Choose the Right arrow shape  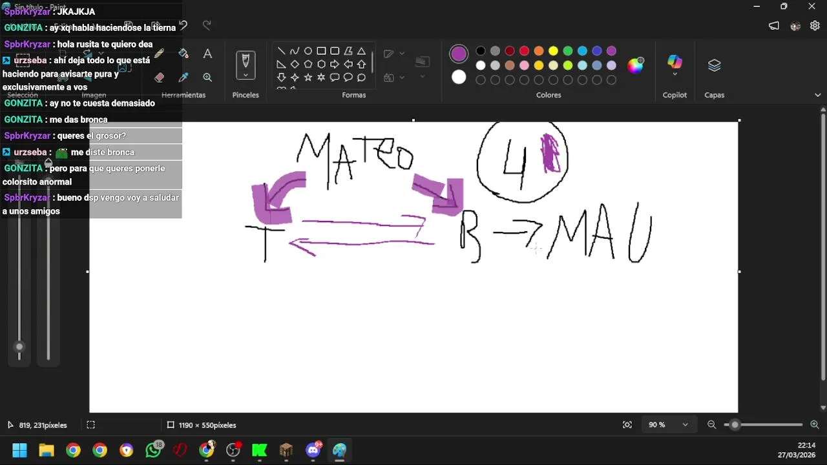[x=335, y=64]
